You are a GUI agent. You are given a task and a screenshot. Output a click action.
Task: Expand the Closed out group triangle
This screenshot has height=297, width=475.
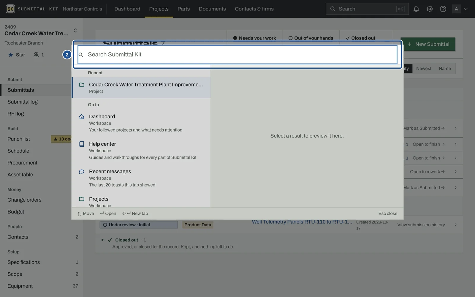[x=102, y=240]
